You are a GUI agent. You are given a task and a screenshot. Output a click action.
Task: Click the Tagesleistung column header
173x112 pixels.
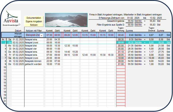121,29
